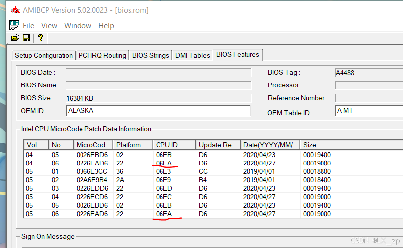Sort by the Vol column header
The image size is (403, 248).
click(x=36, y=145)
